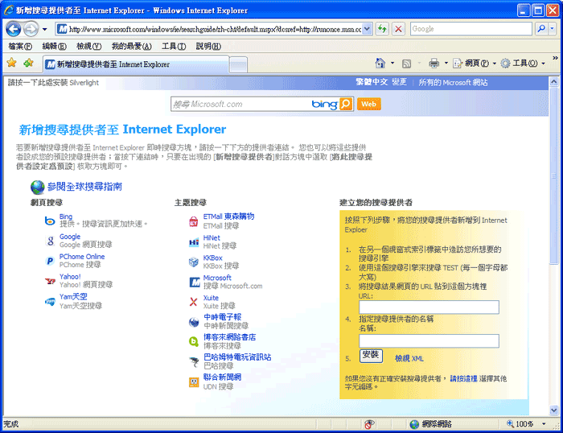Click the Microsoft provider icon

[195, 282]
